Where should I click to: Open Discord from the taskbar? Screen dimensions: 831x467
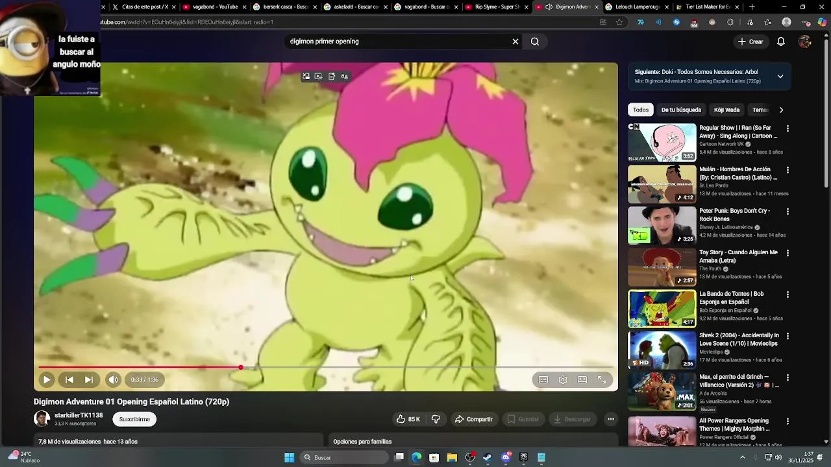tap(506, 457)
